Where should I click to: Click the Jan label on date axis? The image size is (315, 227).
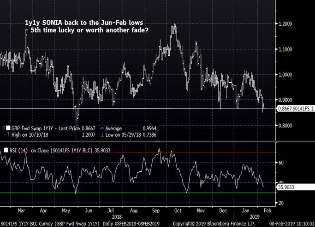pos(245,210)
